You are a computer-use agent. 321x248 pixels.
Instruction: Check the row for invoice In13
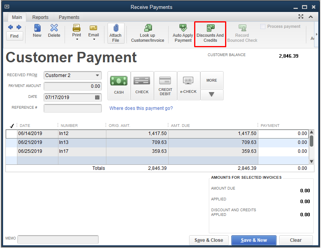click(12, 142)
